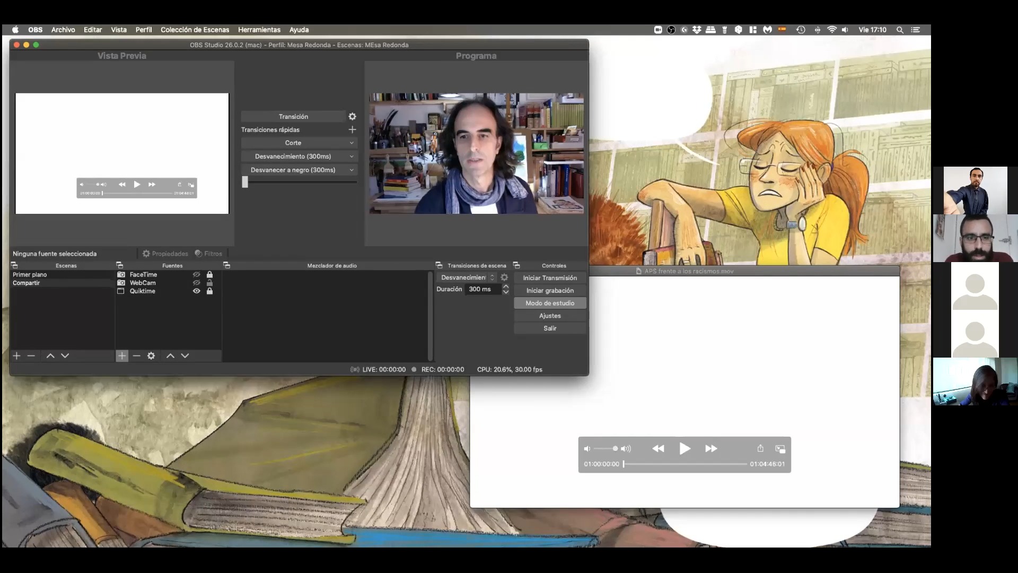Pop out the Escenas dock panel
1018x573 pixels.
(x=14, y=265)
